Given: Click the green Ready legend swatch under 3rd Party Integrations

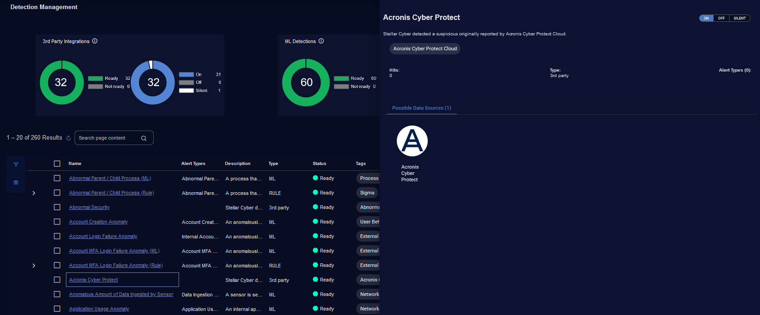Looking at the screenshot, I should pyautogui.click(x=95, y=78).
